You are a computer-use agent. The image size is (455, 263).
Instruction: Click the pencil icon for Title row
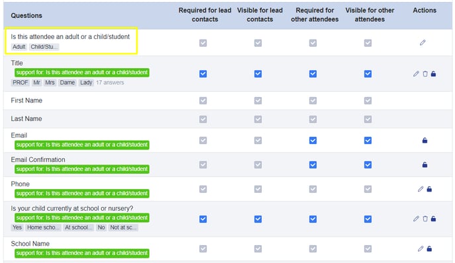point(416,74)
